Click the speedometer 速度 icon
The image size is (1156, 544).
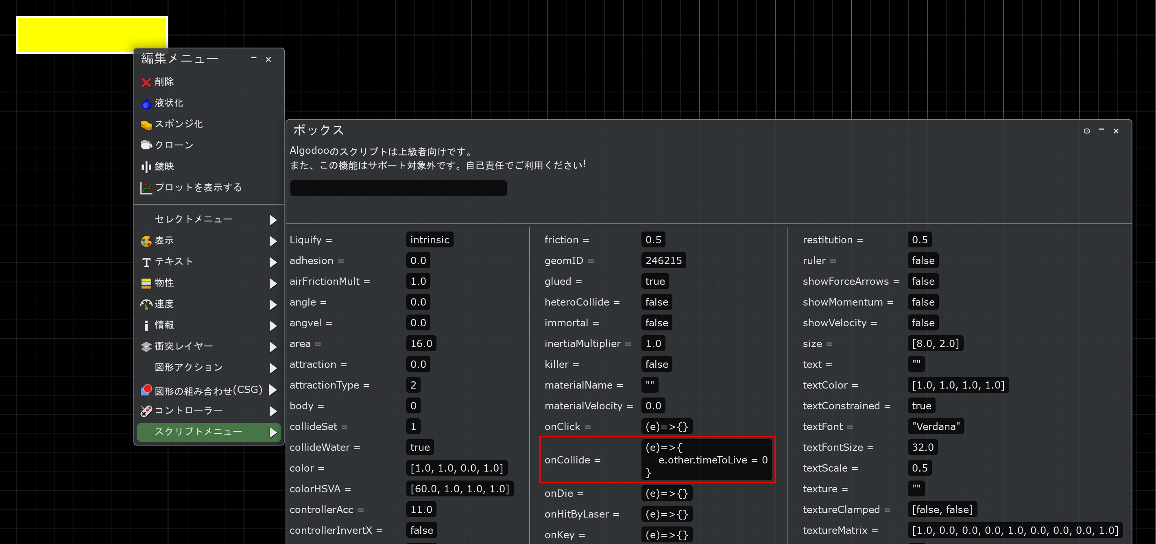[x=146, y=304]
